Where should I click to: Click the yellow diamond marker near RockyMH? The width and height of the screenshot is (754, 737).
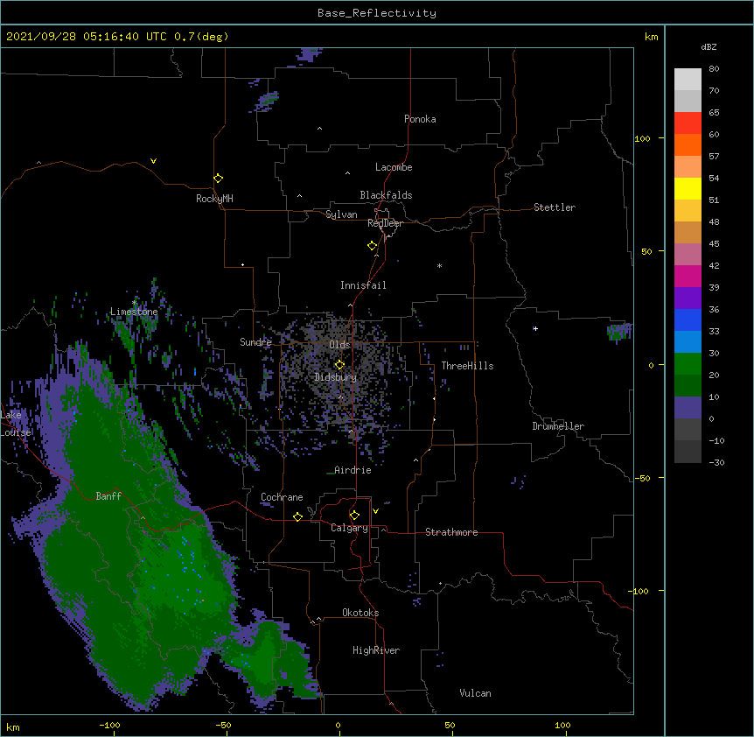pyautogui.click(x=218, y=179)
